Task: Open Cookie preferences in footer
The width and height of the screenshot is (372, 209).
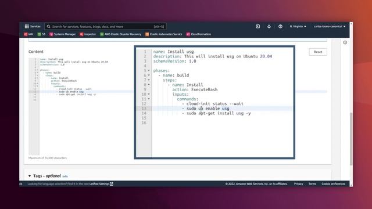Action: click(333, 184)
